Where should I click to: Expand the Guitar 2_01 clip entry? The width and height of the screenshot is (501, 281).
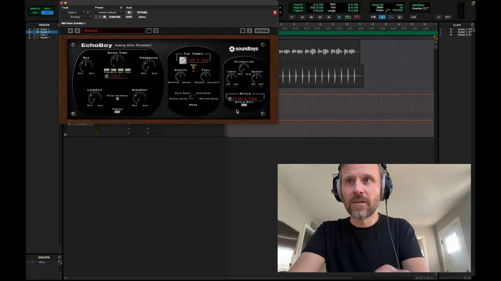pos(451,35)
